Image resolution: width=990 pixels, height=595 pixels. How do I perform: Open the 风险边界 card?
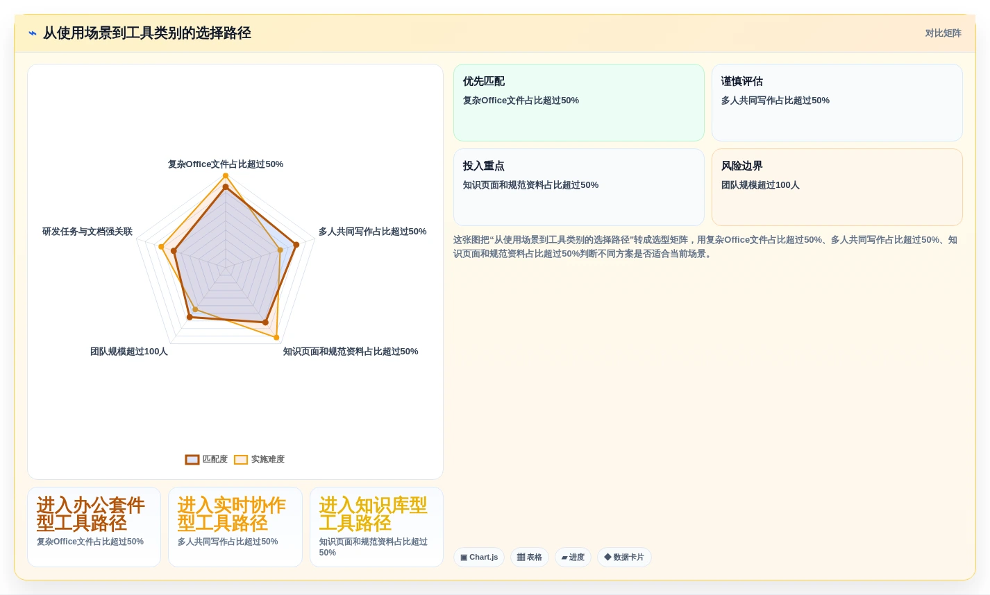(x=837, y=187)
